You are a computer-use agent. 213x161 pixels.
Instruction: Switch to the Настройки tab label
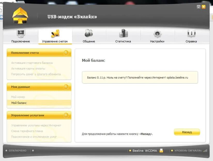coord(157,41)
